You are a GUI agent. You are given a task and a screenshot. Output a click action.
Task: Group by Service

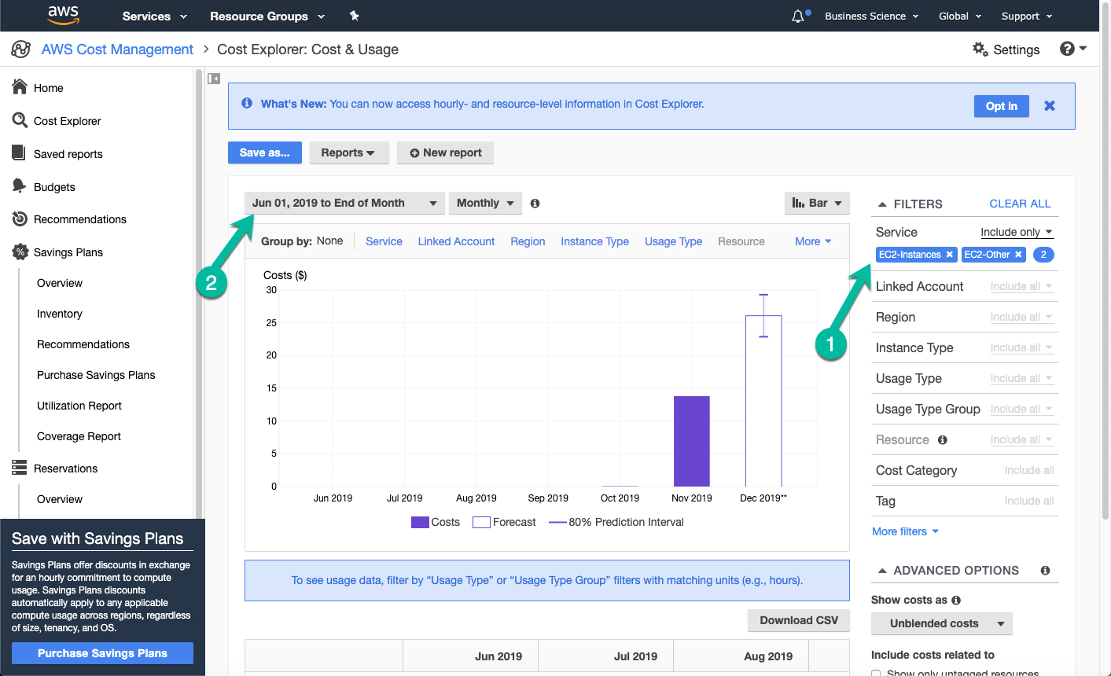384,241
